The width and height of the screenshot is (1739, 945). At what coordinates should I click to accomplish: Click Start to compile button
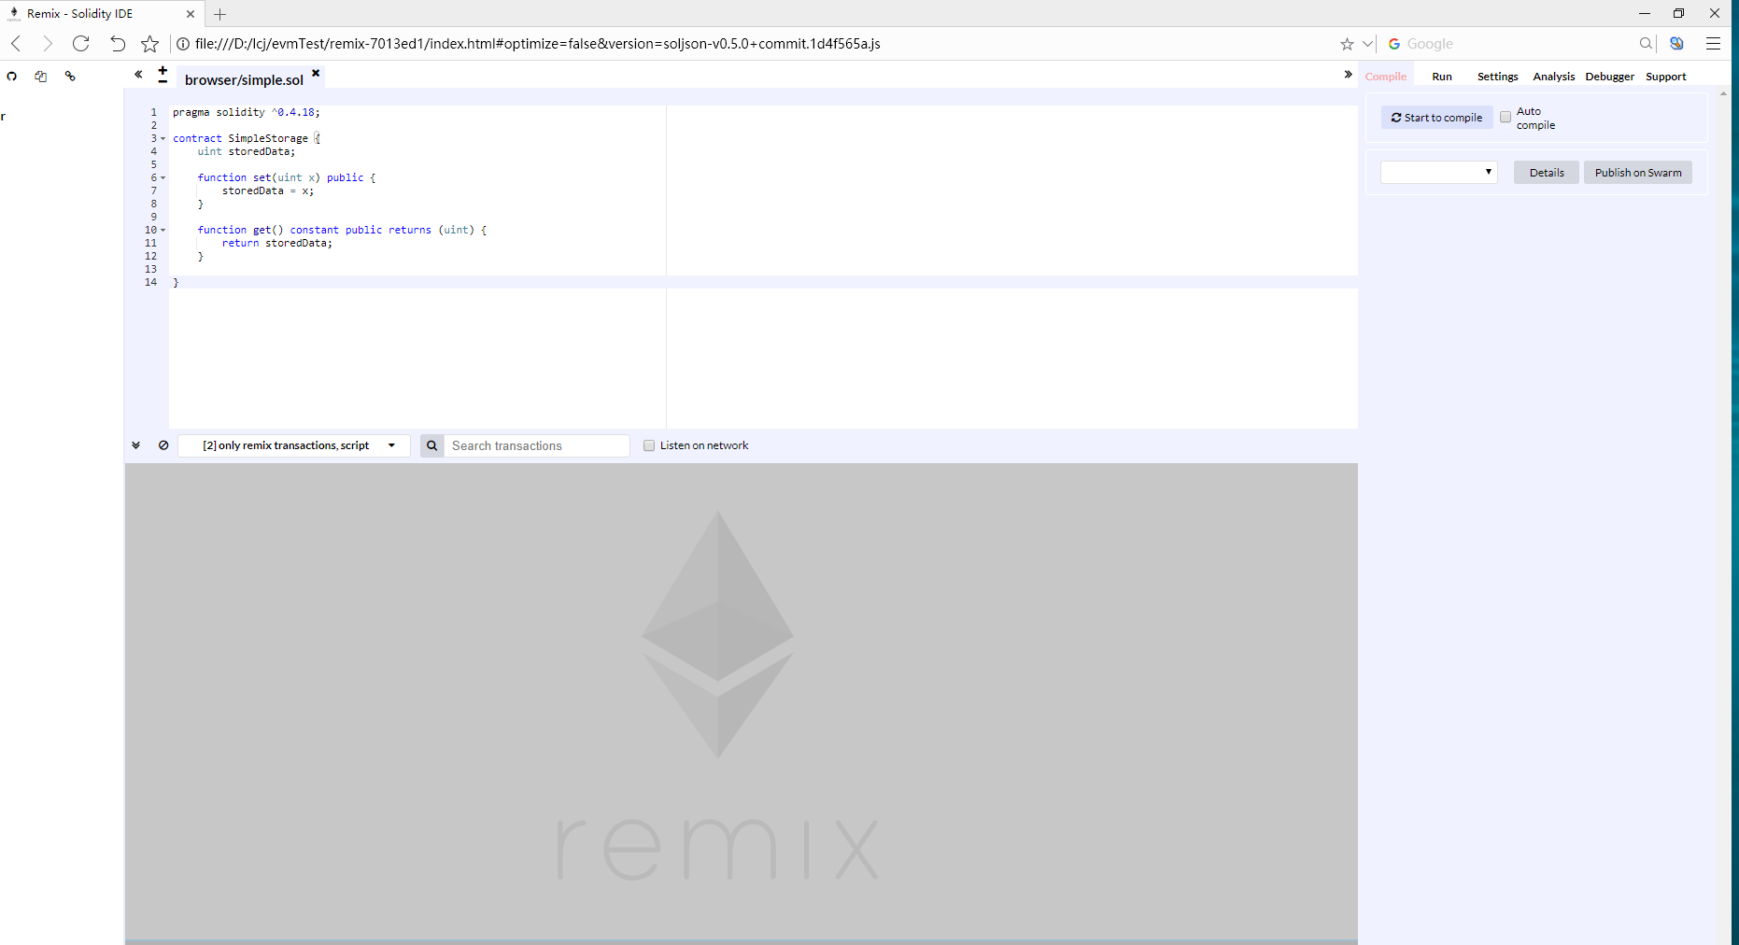pos(1436,118)
